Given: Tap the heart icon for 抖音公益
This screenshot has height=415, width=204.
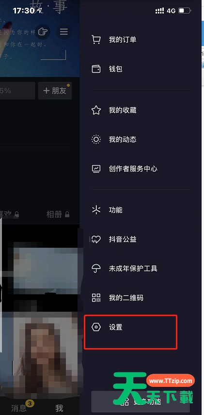Looking at the screenshot, I should (x=96, y=239).
